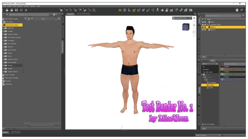Click the Render camera icon
This screenshot has height=139, width=248.
pyautogui.click(x=190, y=10)
